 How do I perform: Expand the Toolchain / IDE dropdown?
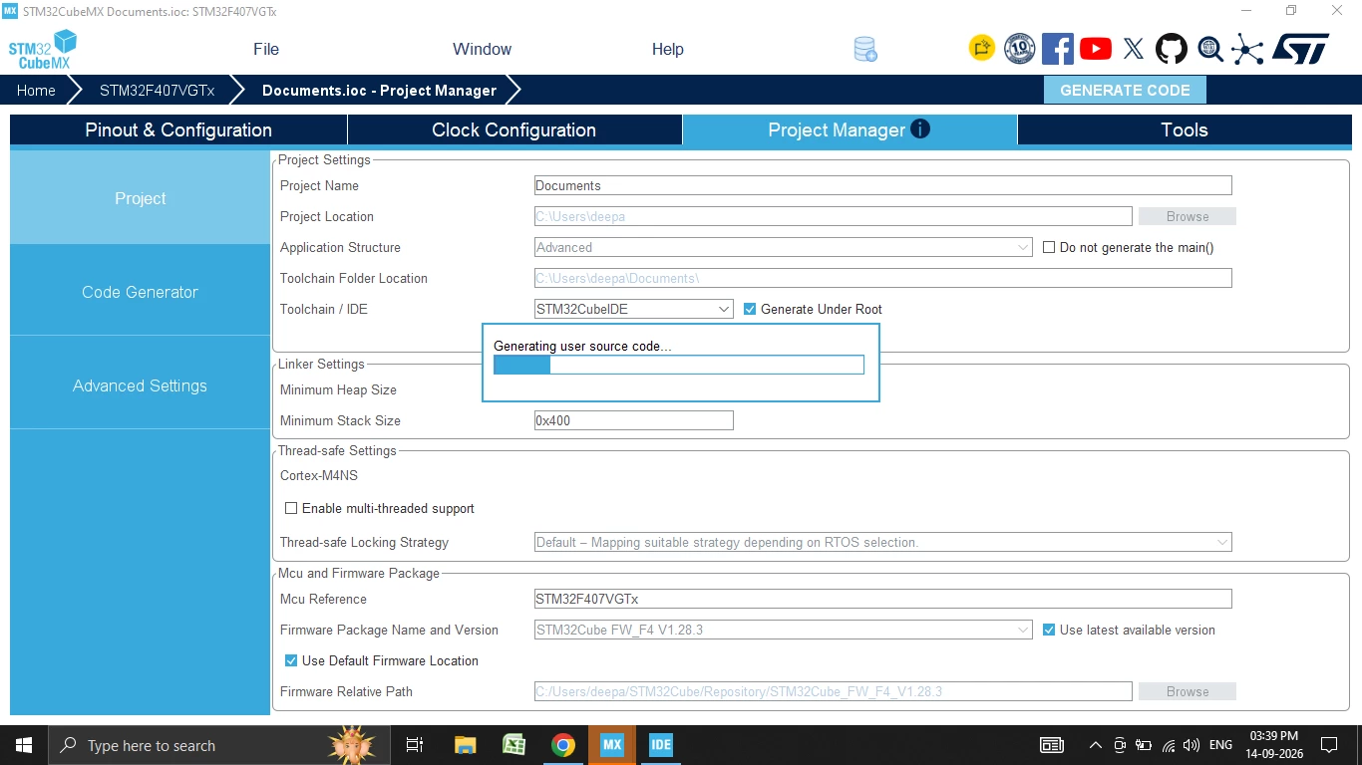pyautogui.click(x=634, y=309)
